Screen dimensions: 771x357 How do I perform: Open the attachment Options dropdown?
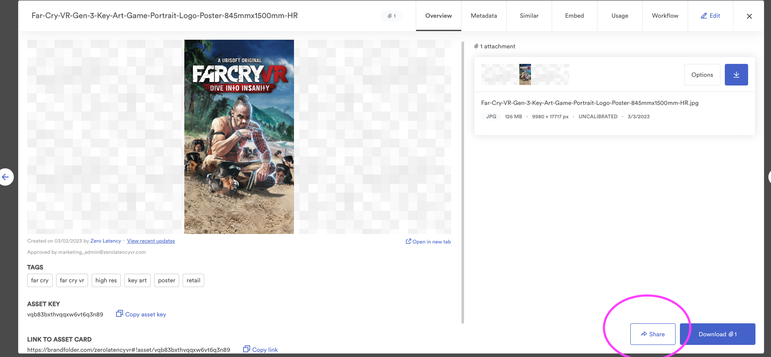tap(702, 75)
